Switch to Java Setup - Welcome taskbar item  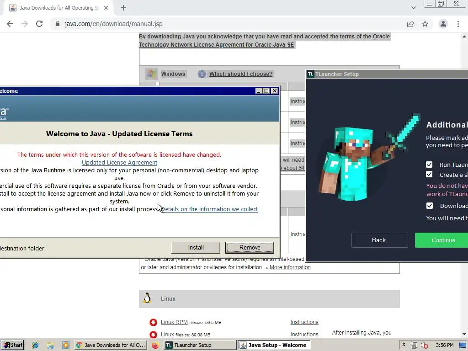274,345
